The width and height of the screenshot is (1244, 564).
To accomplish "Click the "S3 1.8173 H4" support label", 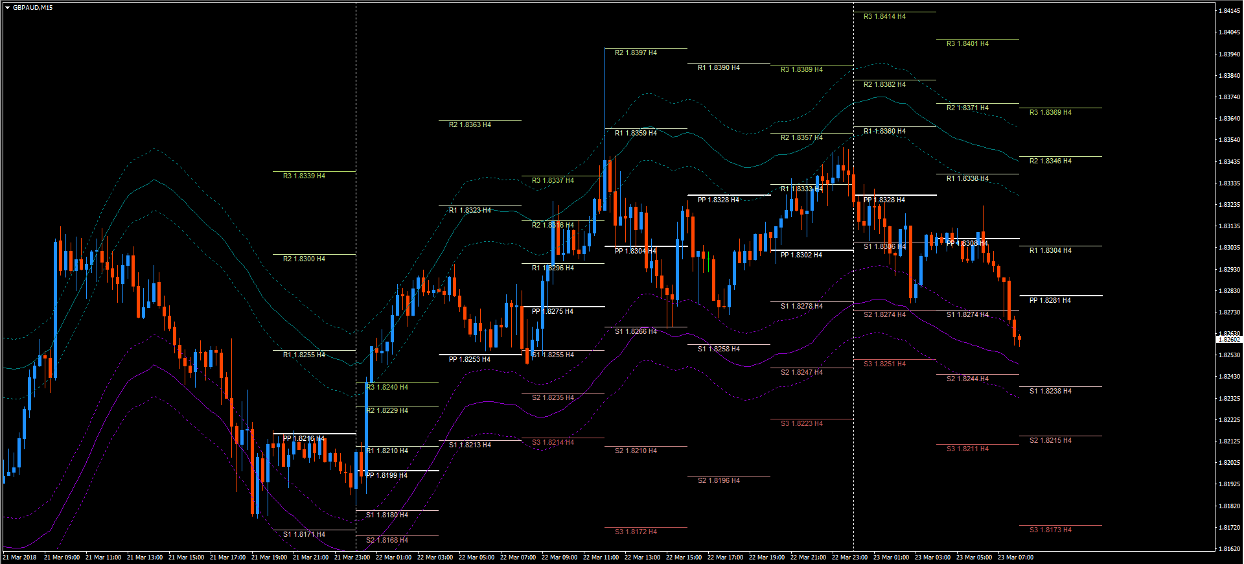I will 1050,530.
